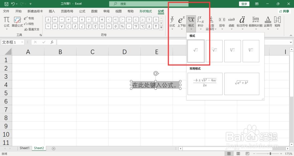
Task: Adjust the zoom slider handle
Action: point(270,154)
